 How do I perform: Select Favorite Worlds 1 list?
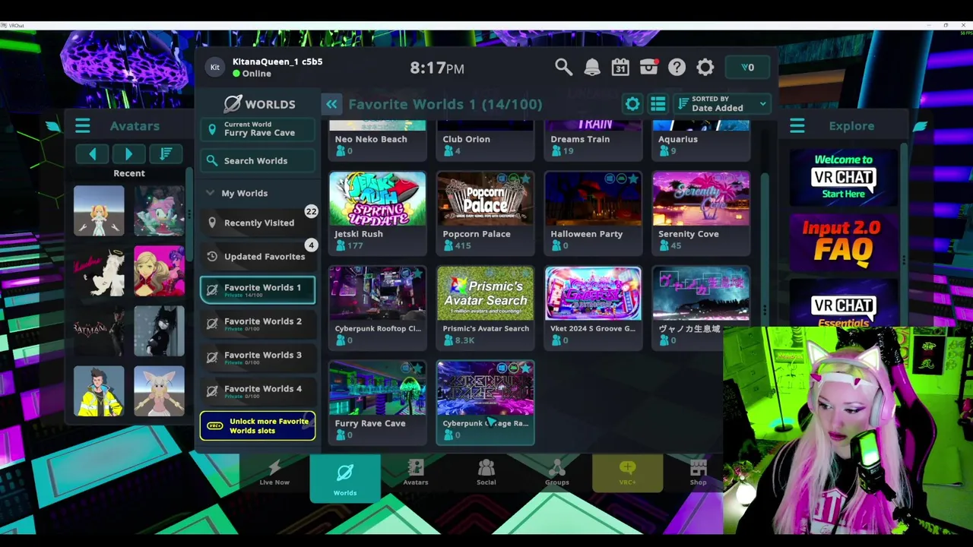point(258,289)
